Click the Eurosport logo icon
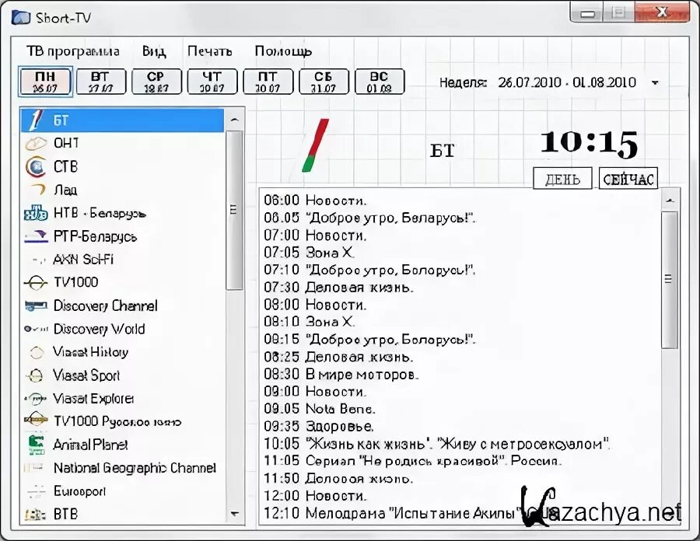 click(36, 491)
